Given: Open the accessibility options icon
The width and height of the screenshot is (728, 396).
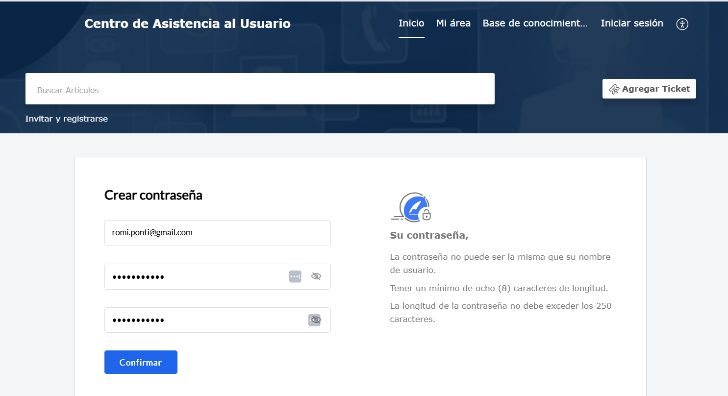Looking at the screenshot, I should point(682,24).
